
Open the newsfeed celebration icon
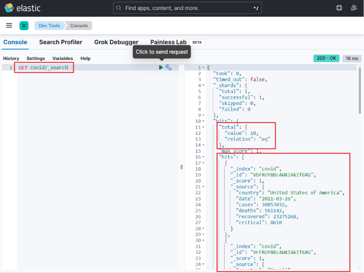tap(354, 8)
